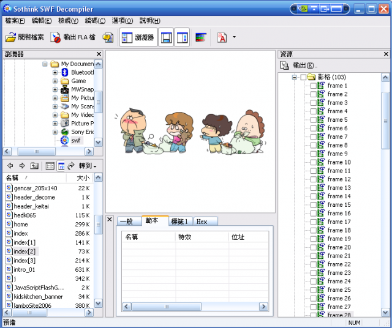Click the 輸出 FLA 檔 export icon
Viewport: 392px width, 328px height.
55,37
